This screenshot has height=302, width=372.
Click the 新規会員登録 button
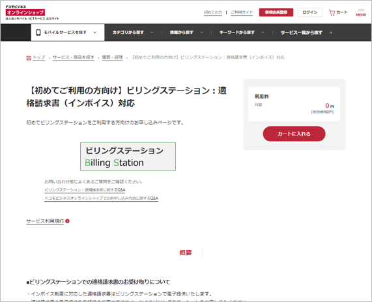(x=276, y=12)
